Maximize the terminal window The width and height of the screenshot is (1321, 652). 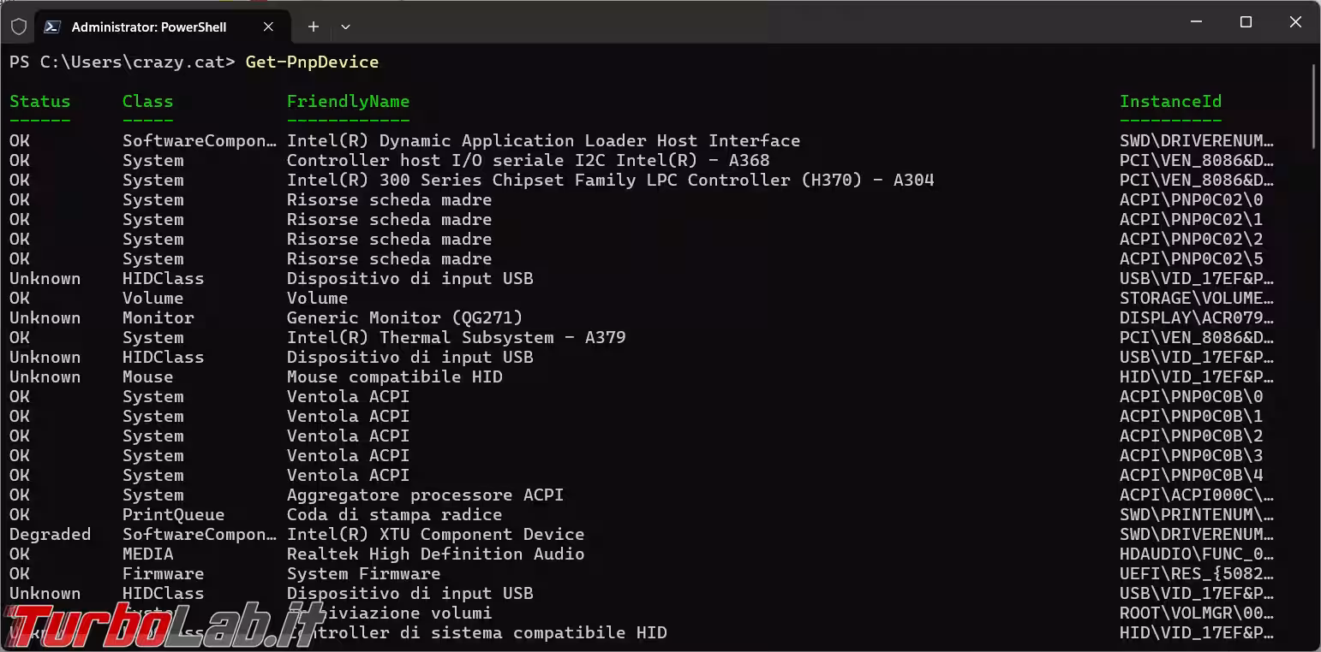pos(1246,22)
